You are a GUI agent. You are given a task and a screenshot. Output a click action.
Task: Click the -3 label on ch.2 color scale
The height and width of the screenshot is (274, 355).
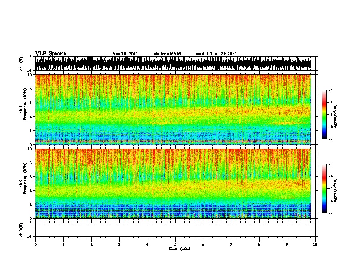[x=330, y=164]
